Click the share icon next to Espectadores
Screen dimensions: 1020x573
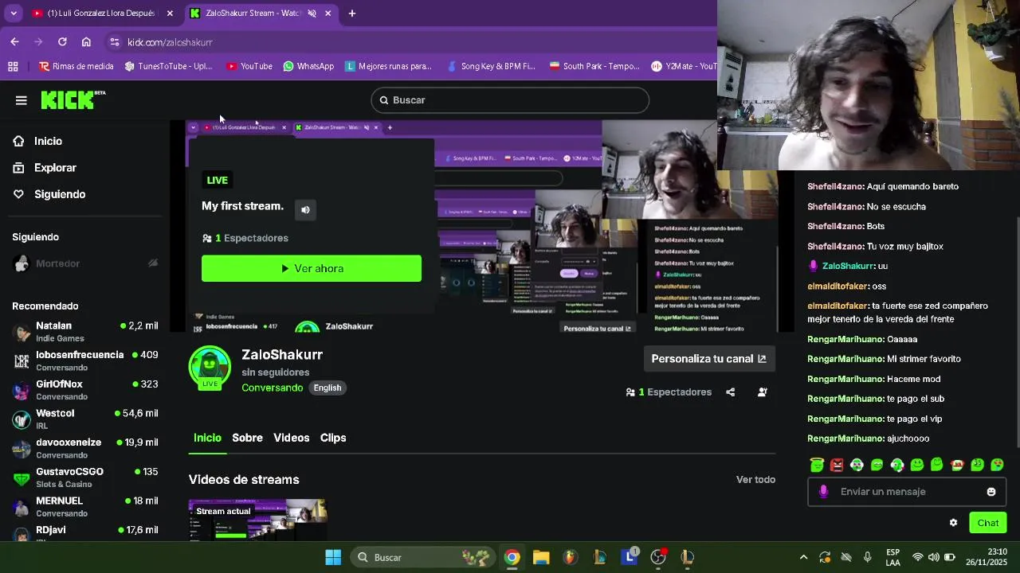730,392
